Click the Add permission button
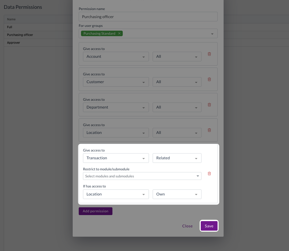This screenshot has width=289, height=251. click(95, 211)
